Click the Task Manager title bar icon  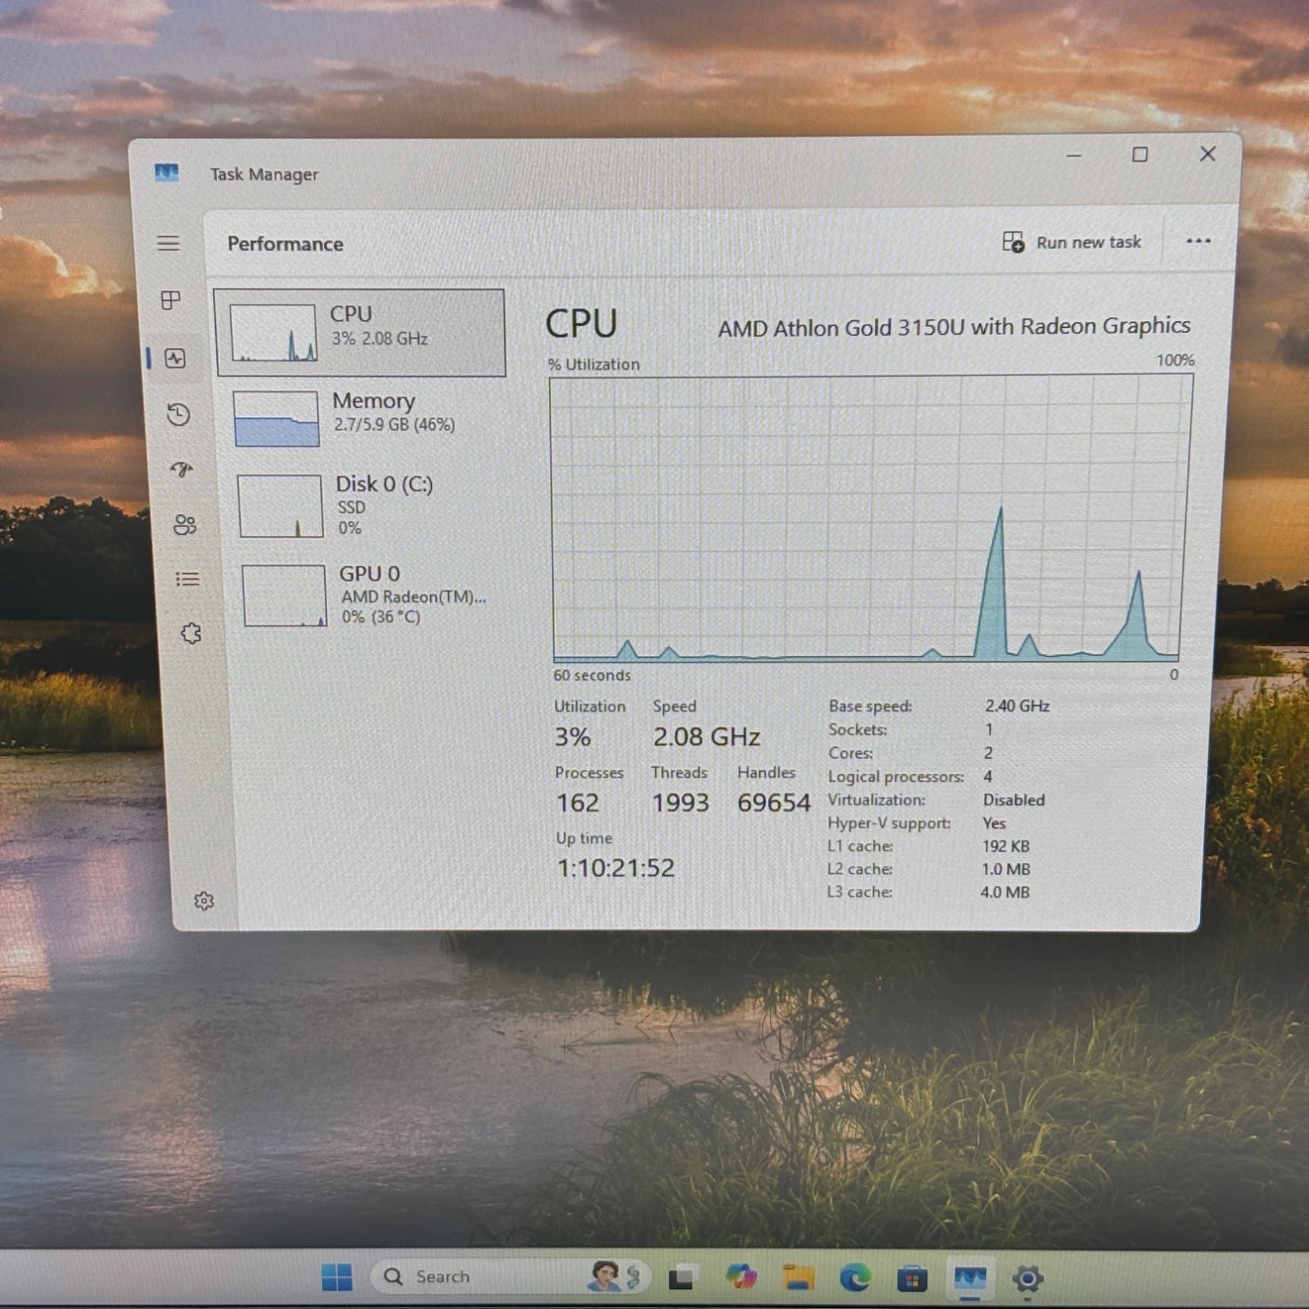click(167, 173)
